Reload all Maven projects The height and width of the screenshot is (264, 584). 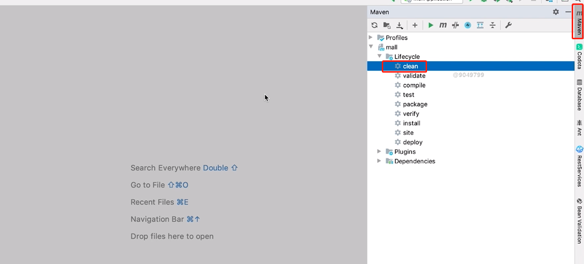[x=374, y=25]
